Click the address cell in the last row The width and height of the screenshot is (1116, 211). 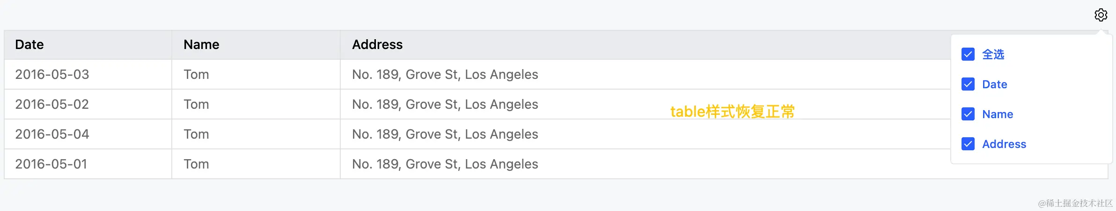pyautogui.click(x=646, y=164)
